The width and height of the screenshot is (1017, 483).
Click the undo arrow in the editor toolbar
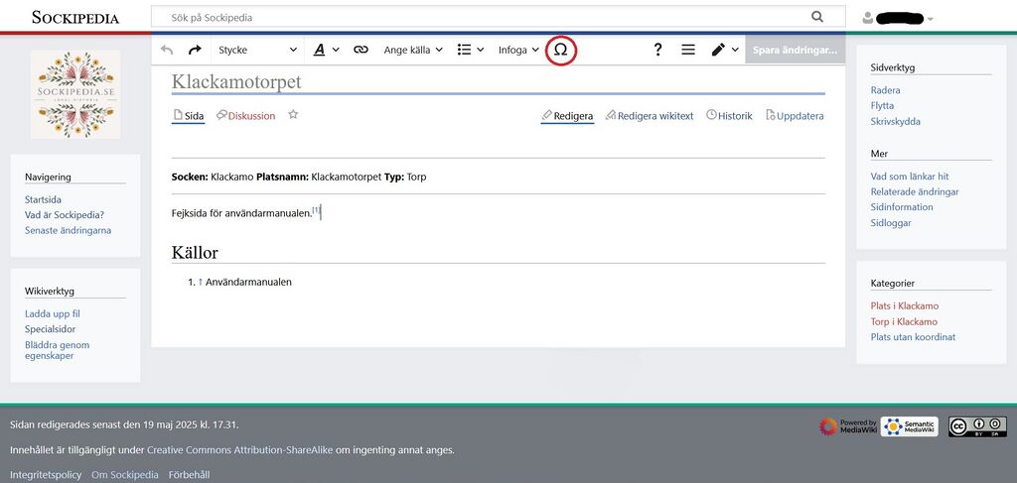(x=167, y=50)
